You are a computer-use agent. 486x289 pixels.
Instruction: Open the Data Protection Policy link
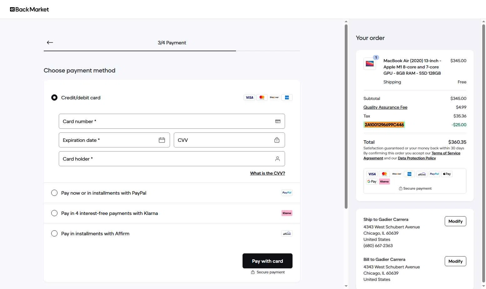click(417, 158)
